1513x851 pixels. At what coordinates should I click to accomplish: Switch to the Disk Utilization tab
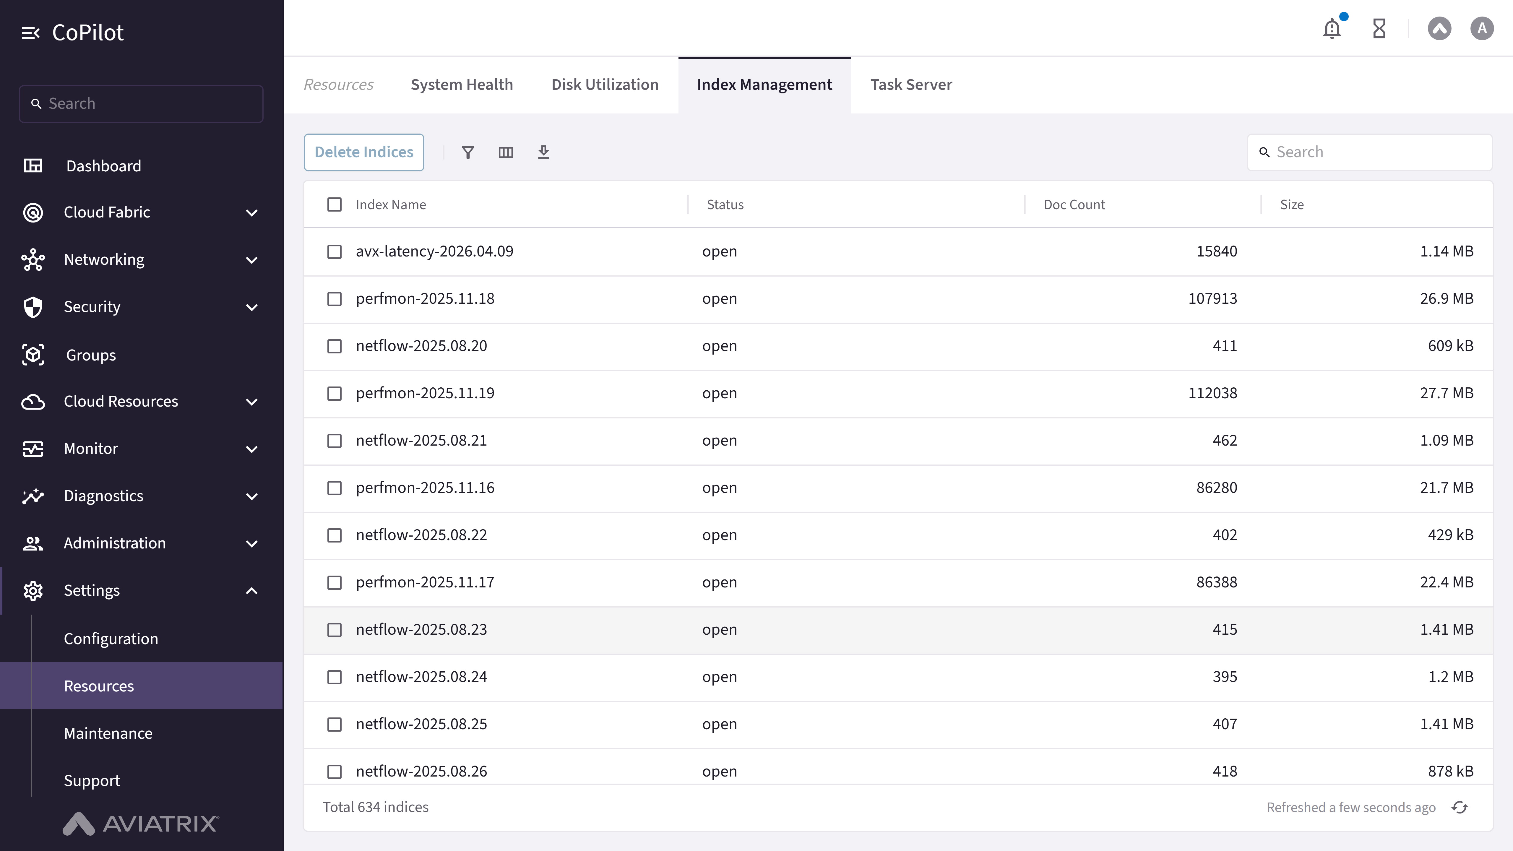(604, 85)
